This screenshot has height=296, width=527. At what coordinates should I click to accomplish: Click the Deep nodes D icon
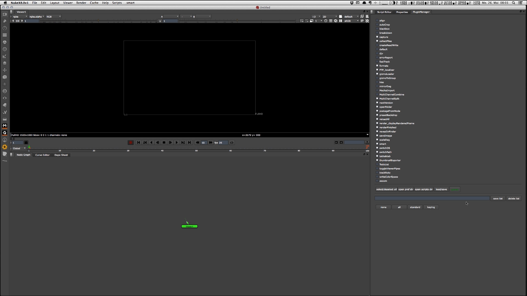5,91
